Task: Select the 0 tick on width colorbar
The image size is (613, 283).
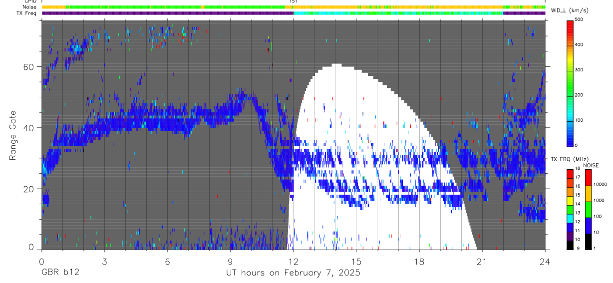Action: 577,145
